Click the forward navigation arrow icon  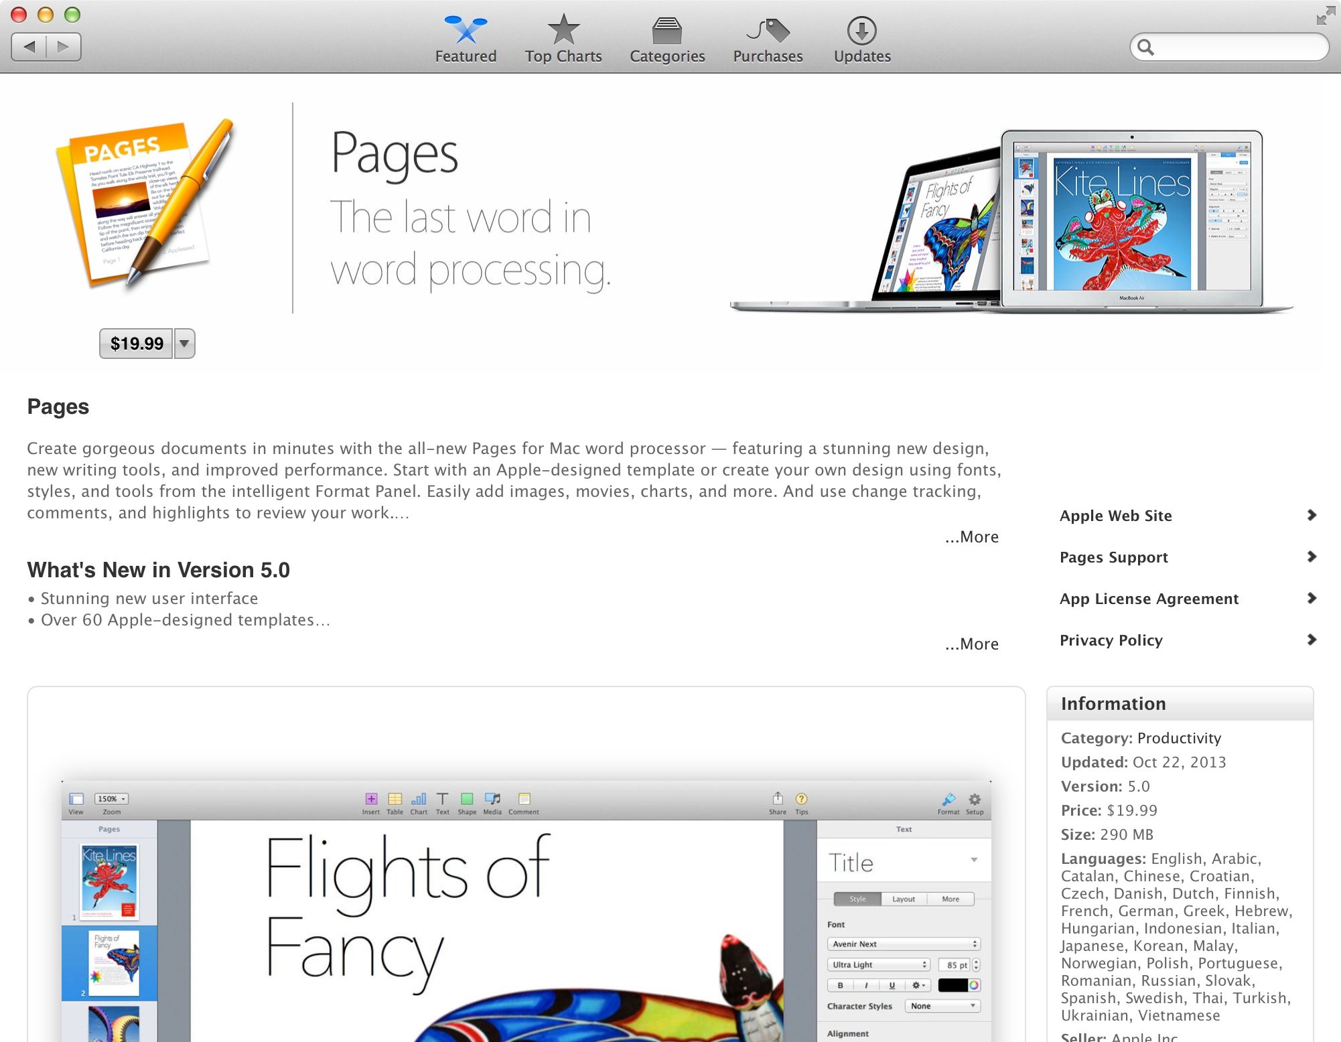[64, 46]
